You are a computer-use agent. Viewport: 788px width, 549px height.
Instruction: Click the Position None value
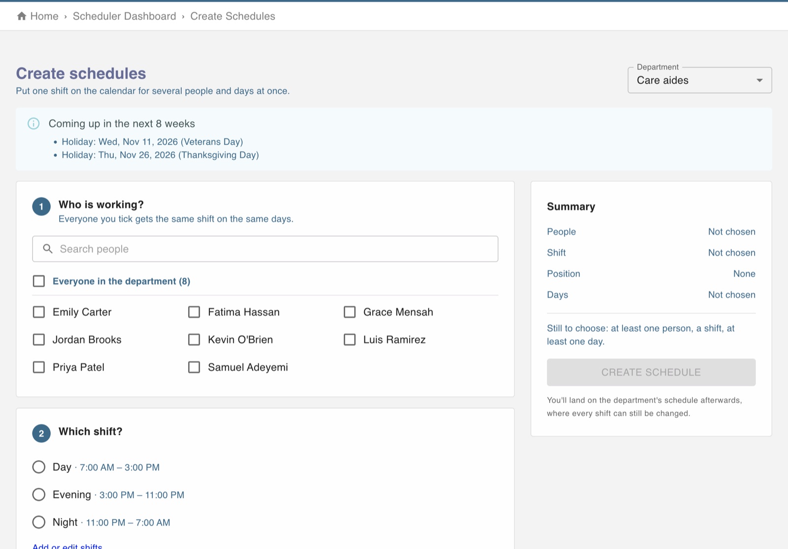click(x=744, y=274)
